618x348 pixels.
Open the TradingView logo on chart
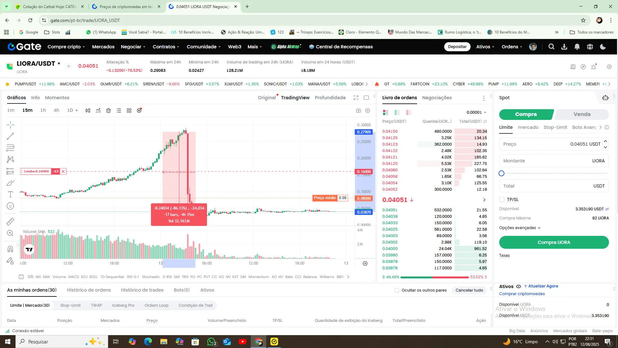pyautogui.click(x=29, y=249)
